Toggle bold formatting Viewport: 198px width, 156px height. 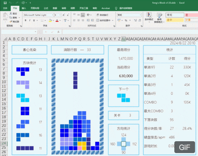[25, 20]
